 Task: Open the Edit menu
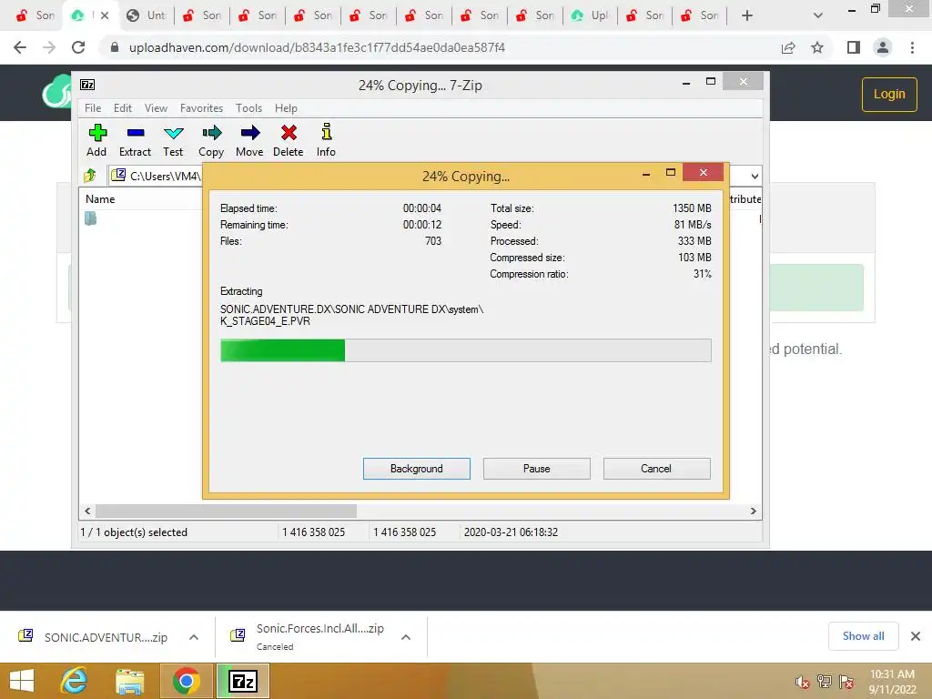[123, 108]
